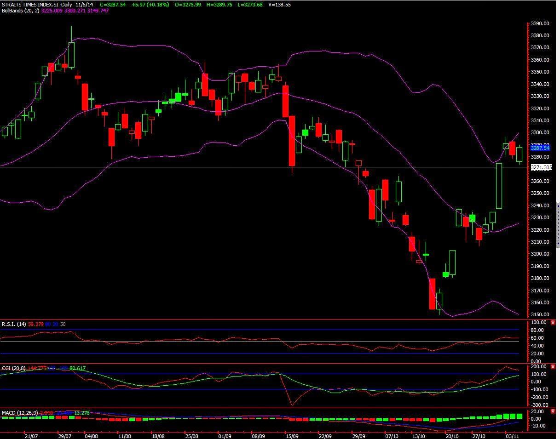Select the MACD (12,26,9) indicator label

[20, 413]
